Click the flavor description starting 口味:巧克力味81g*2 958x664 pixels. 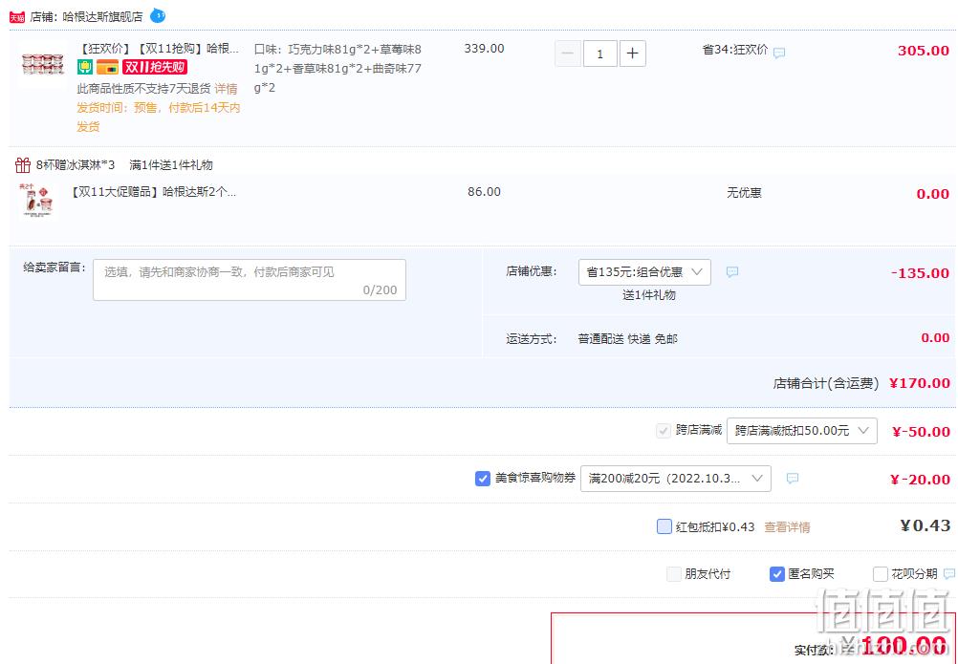click(x=337, y=69)
